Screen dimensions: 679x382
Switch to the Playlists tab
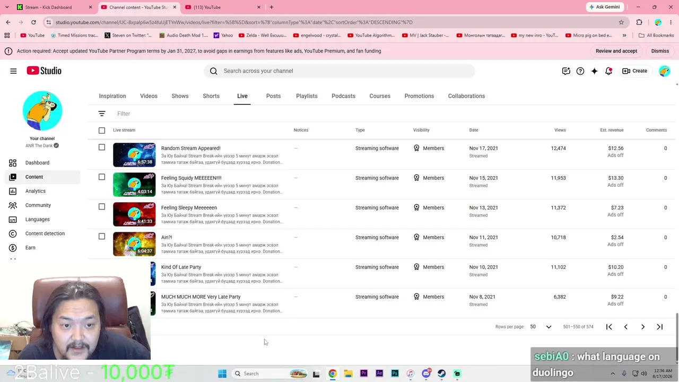[x=307, y=96]
